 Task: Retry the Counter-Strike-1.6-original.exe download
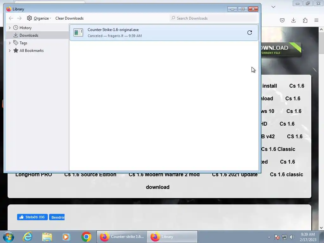[250, 33]
